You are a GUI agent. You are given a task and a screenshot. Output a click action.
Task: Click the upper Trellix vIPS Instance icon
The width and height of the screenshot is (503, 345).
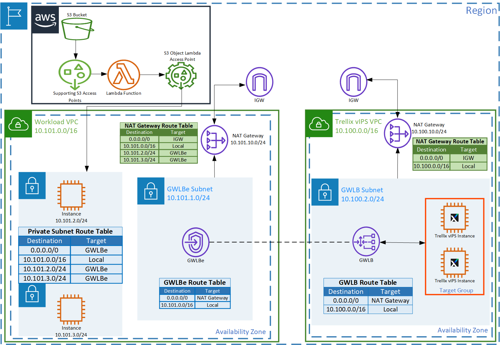click(x=454, y=217)
